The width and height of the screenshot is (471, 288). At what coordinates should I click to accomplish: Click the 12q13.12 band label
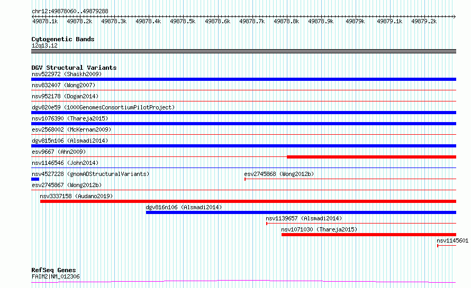click(x=44, y=45)
